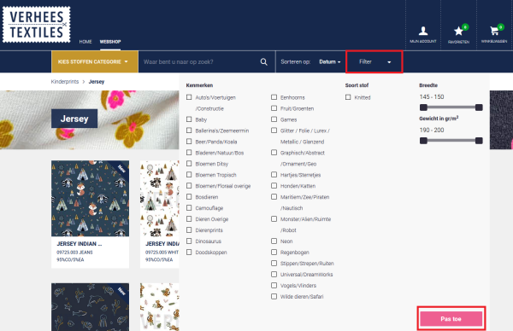This screenshot has width=513, height=331.
Task: Click the Verhees Textiles logo
Action: pyautogui.click(x=36, y=25)
